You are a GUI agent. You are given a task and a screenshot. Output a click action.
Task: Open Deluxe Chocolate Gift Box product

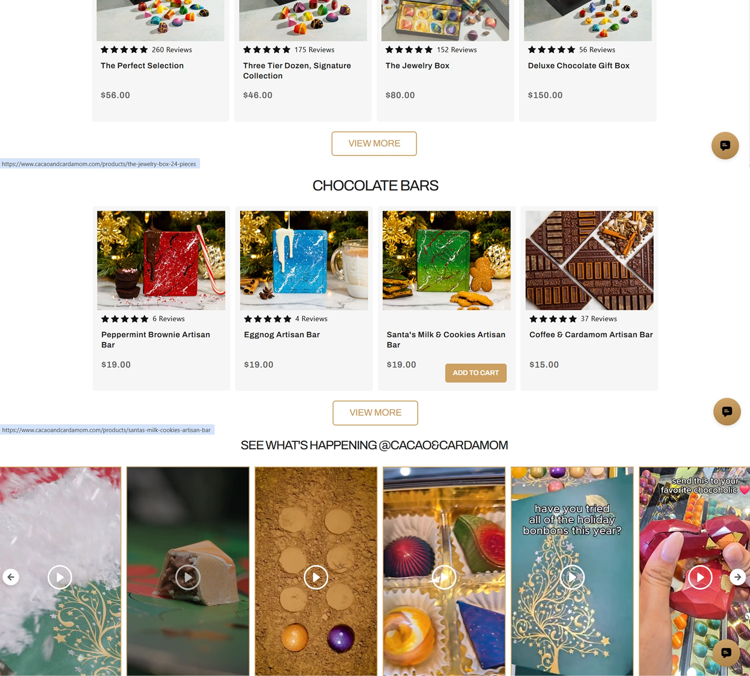click(x=578, y=66)
